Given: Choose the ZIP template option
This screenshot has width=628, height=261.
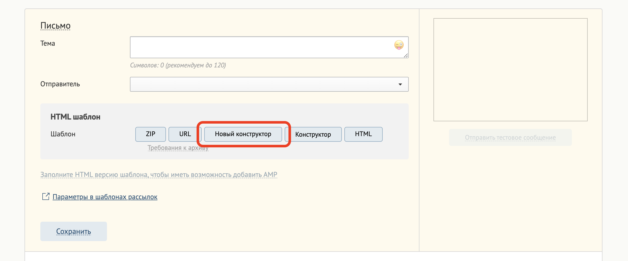Looking at the screenshot, I should point(151,134).
